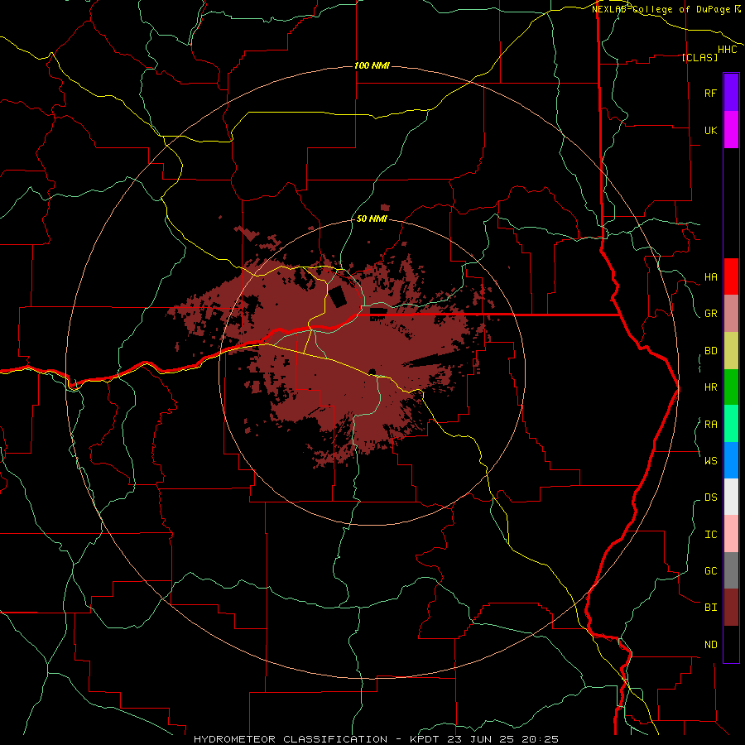Click the HHC product code label

(x=727, y=50)
